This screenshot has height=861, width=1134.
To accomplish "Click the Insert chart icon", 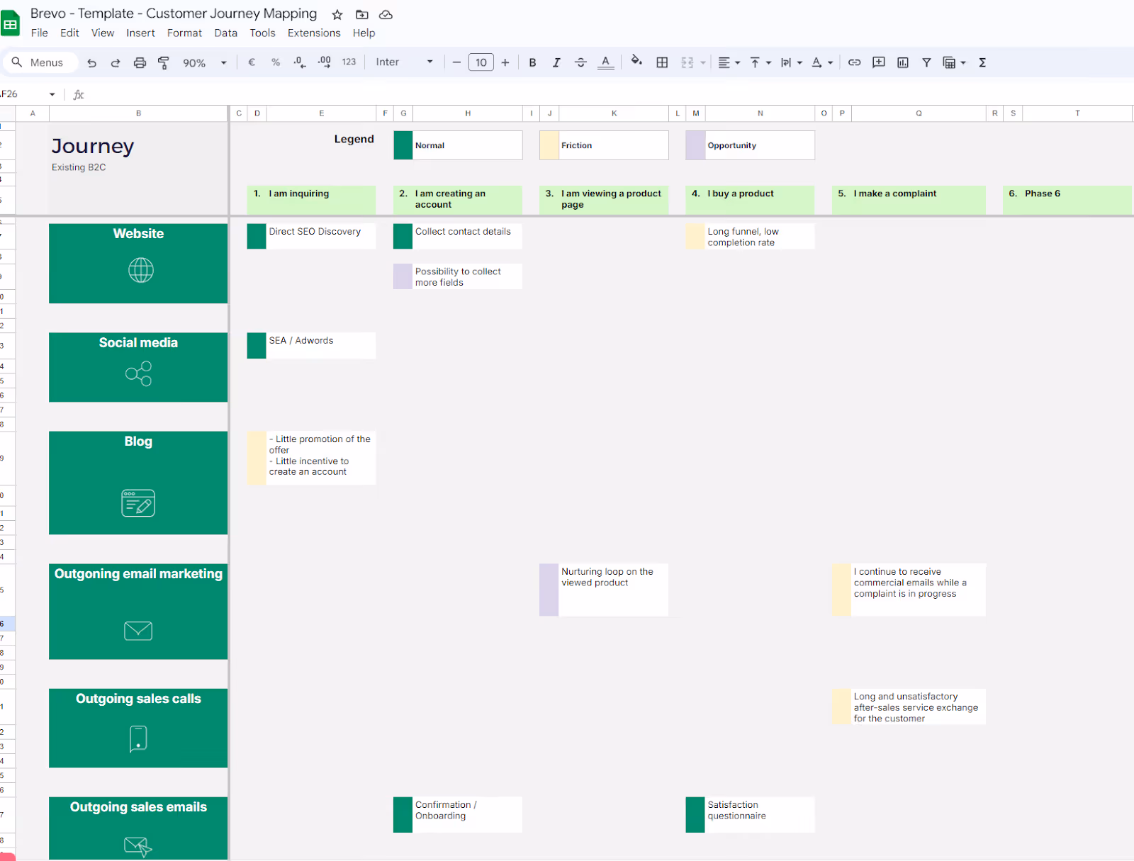I will click(x=903, y=62).
